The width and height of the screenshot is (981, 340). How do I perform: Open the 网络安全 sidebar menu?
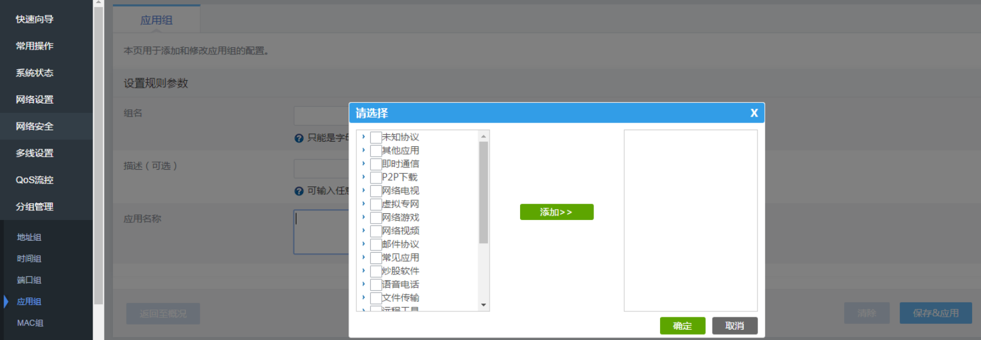[x=35, y=126]
